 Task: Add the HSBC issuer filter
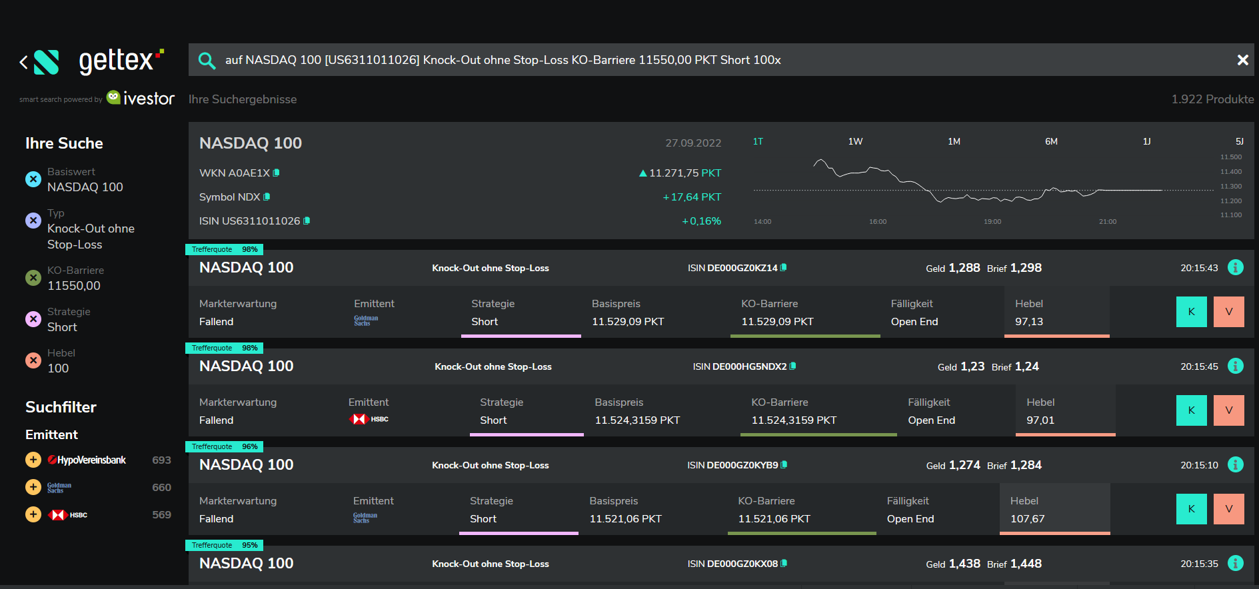pos(33,514)
